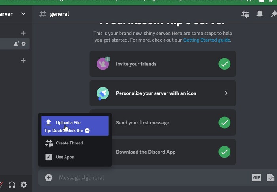The width and height of the screenshot is (277, 192).
Task: Open the Threads icon in channel header
Action: pyautogui.click(x=245, y=14)
